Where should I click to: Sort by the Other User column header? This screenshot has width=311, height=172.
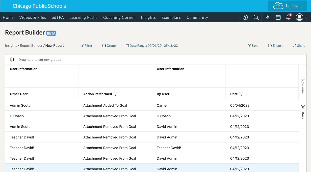point(19,94)
